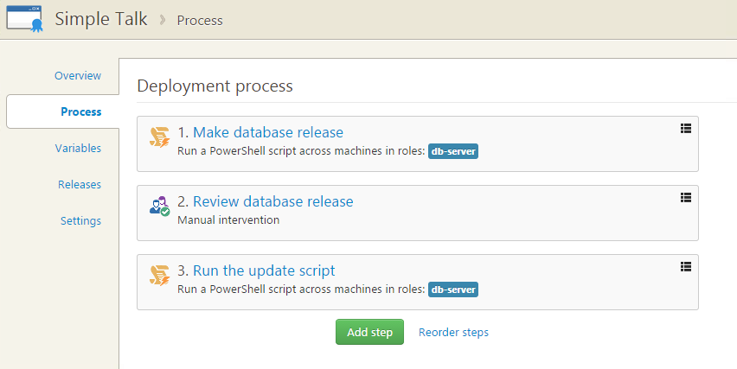Viewport: 737px width, 369px height.
Task: Click the Deployment process heading
Action: [x=215, y=86]
